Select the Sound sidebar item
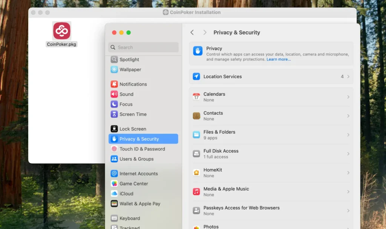Image resolution: width=386 pixels, height=229 pixels. (126, 94)
